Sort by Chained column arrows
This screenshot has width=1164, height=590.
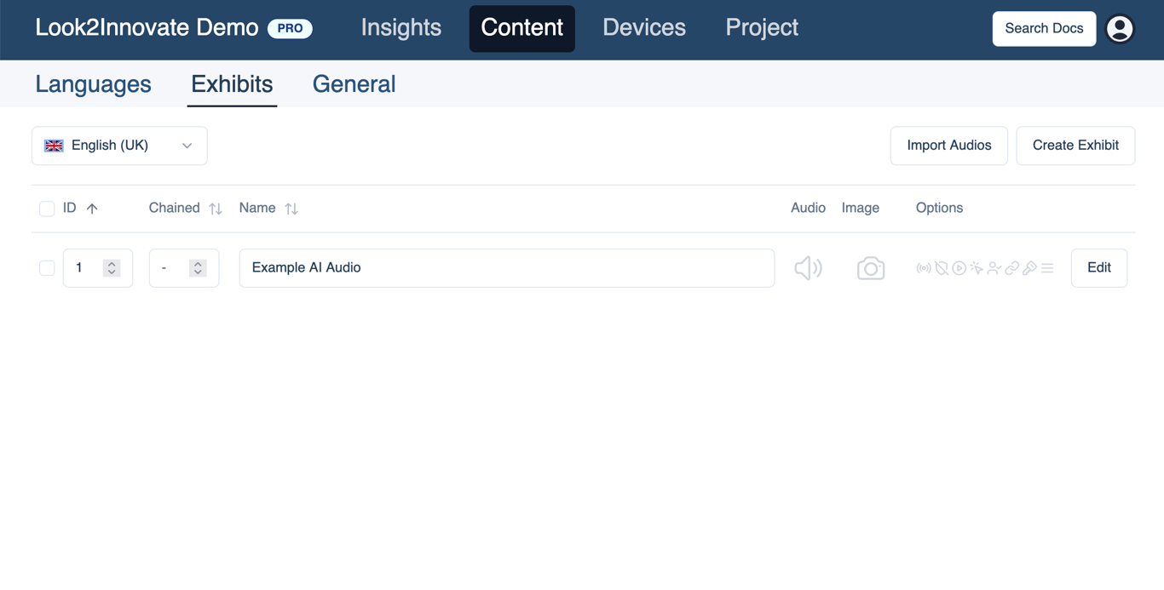pos(216,209)
